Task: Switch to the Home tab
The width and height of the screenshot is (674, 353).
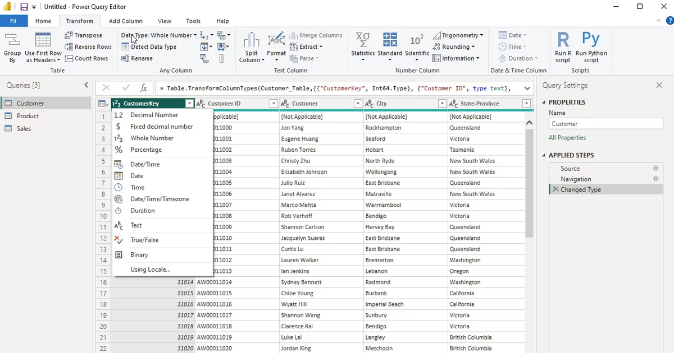Action: click(x=43, y=21)
